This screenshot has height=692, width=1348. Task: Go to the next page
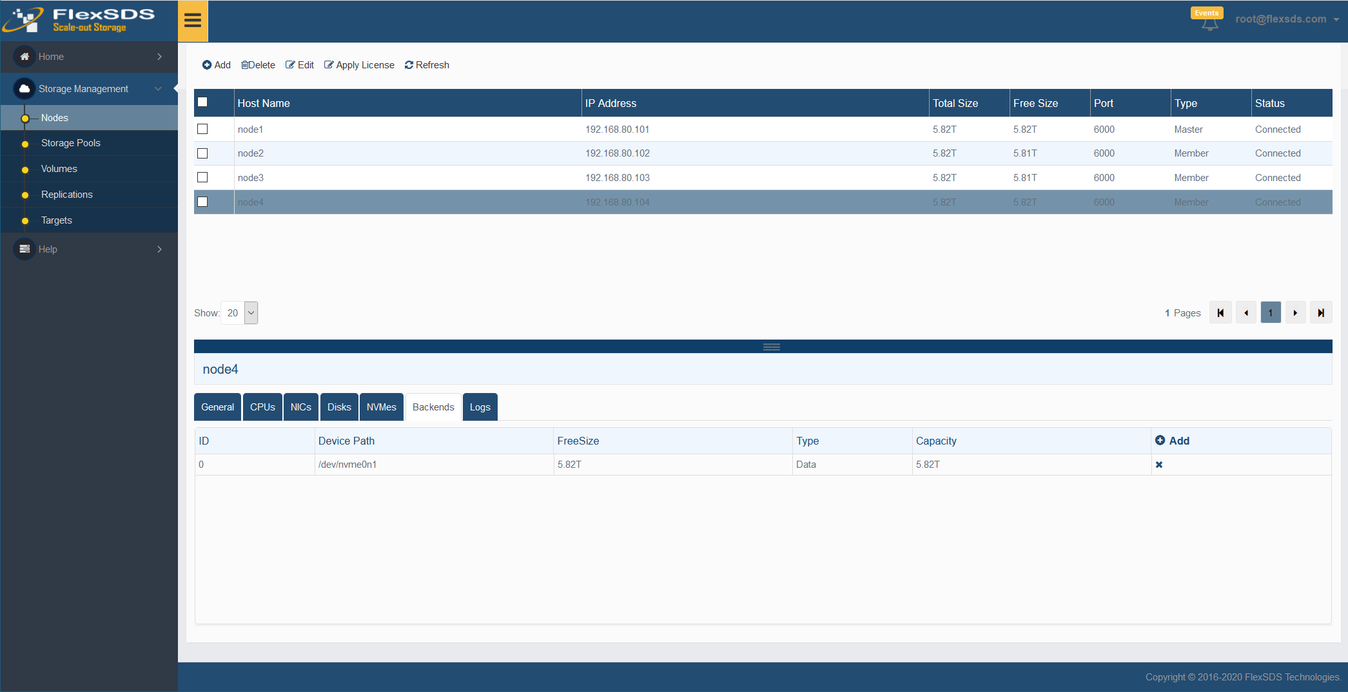click(1295, 313)
